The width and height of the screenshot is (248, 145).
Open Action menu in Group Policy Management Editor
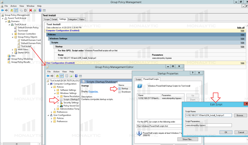coord(56,72)
